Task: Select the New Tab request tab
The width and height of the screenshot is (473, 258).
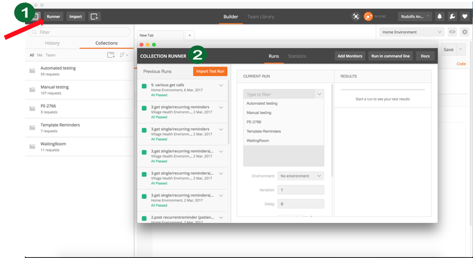Action: tap(160, 35)
